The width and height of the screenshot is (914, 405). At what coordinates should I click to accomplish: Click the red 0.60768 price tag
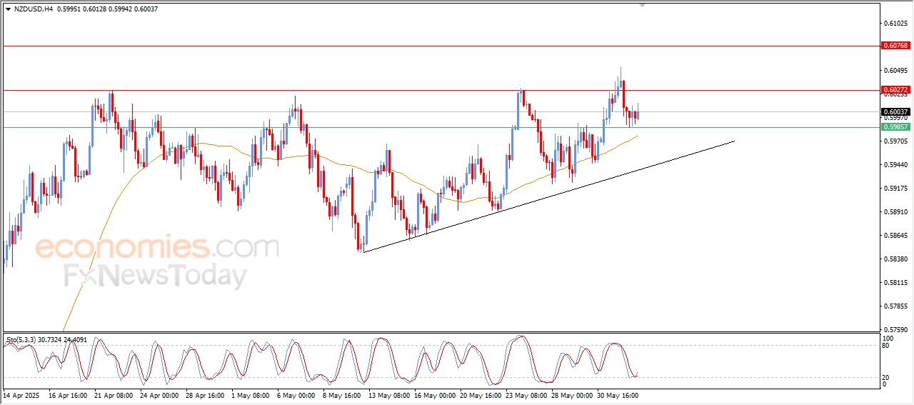tap(895, 45)
